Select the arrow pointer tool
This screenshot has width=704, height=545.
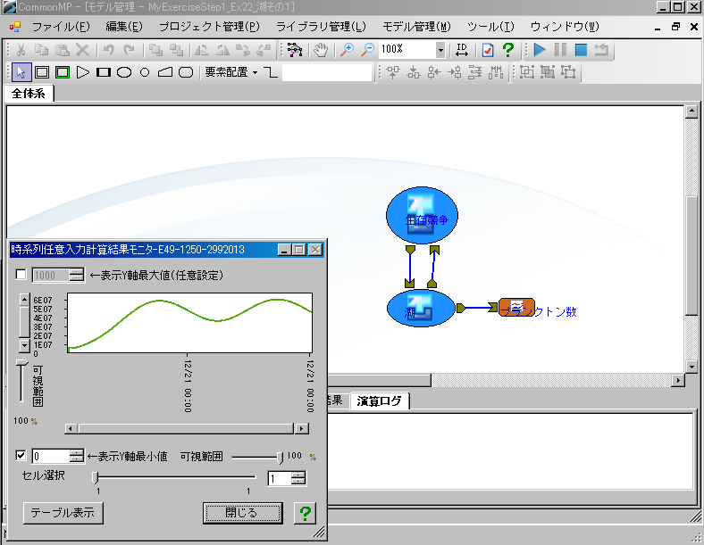coord(21,72)
